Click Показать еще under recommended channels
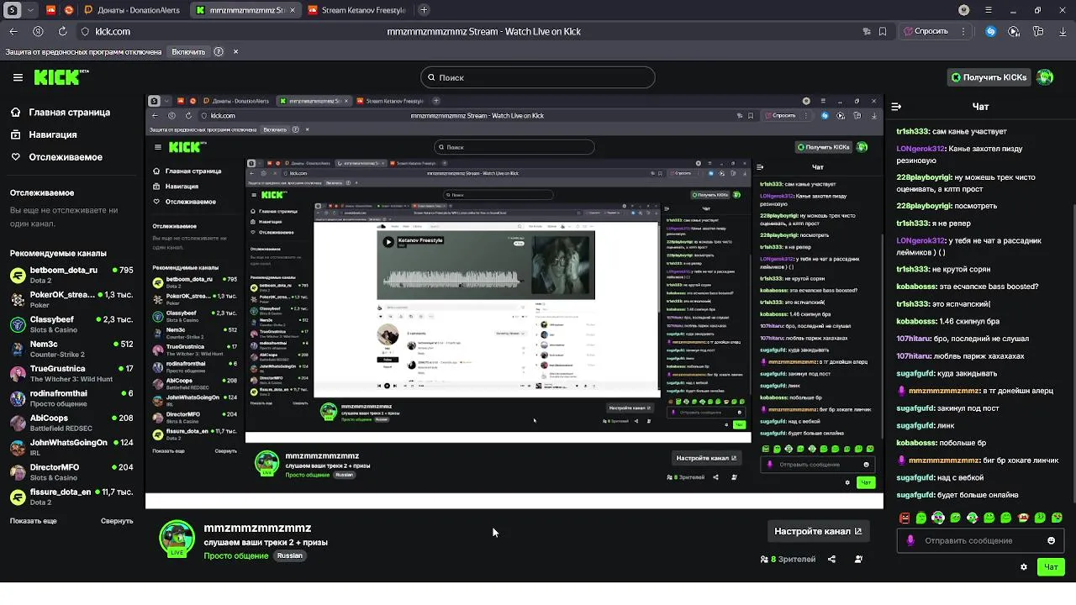1076x605 pixels. tap(34, 521)
